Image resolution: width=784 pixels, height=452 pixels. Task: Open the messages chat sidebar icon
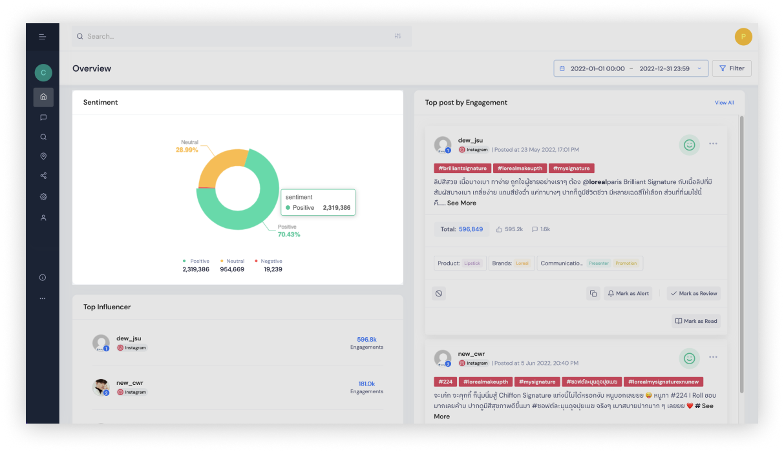pyautogui.click(x=43, y=118)
